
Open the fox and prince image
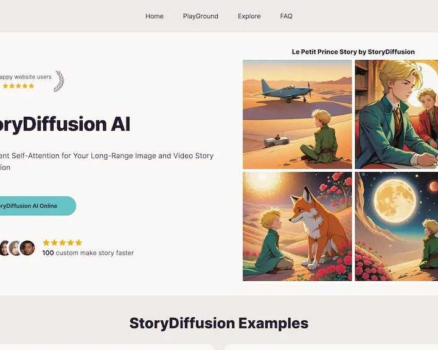click(x=297, y=227)
